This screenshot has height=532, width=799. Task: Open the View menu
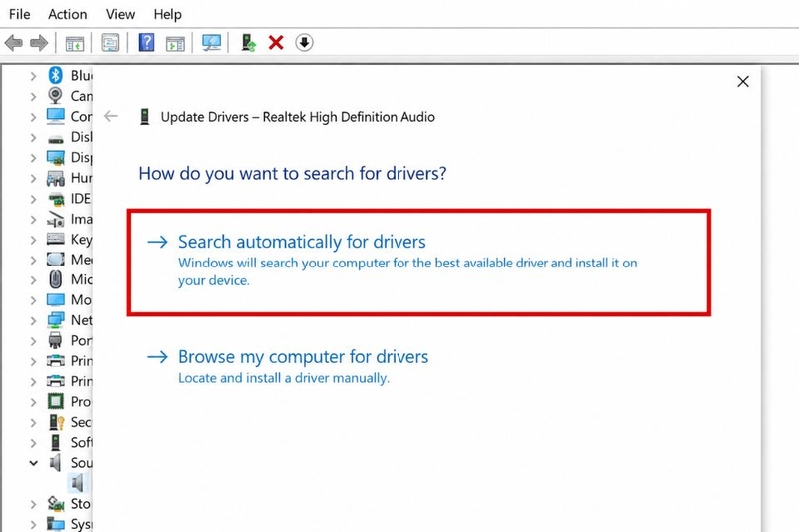click(120, 14)
